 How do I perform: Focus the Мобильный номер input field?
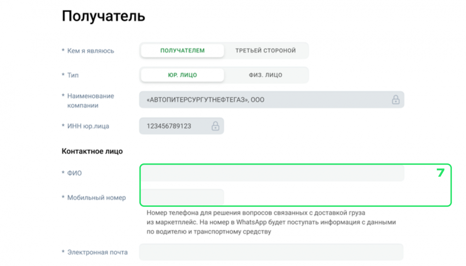tap(182, 197)
